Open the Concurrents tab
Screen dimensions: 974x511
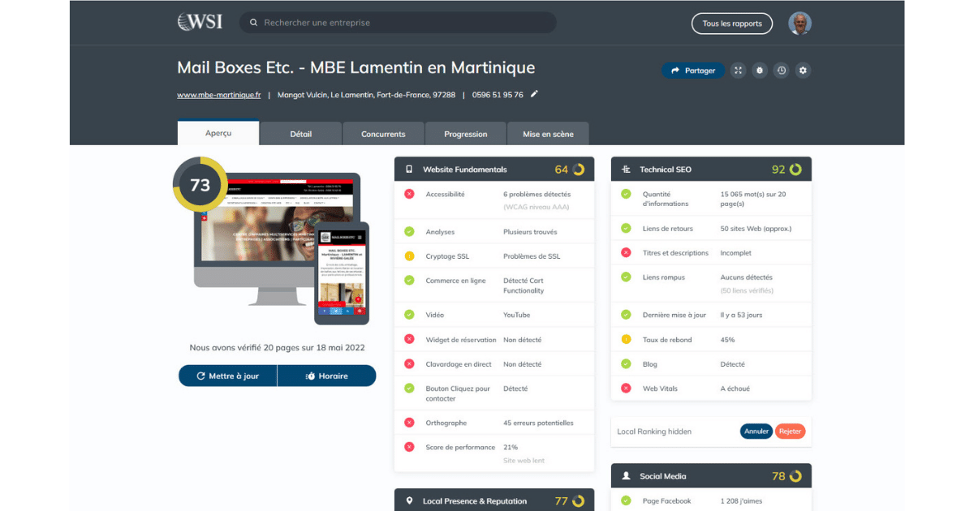(383, 134)
